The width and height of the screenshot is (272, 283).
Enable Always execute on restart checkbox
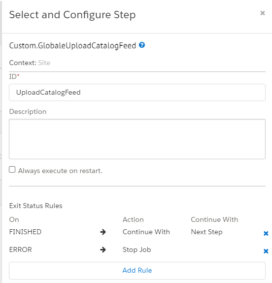tap(12, 170)
